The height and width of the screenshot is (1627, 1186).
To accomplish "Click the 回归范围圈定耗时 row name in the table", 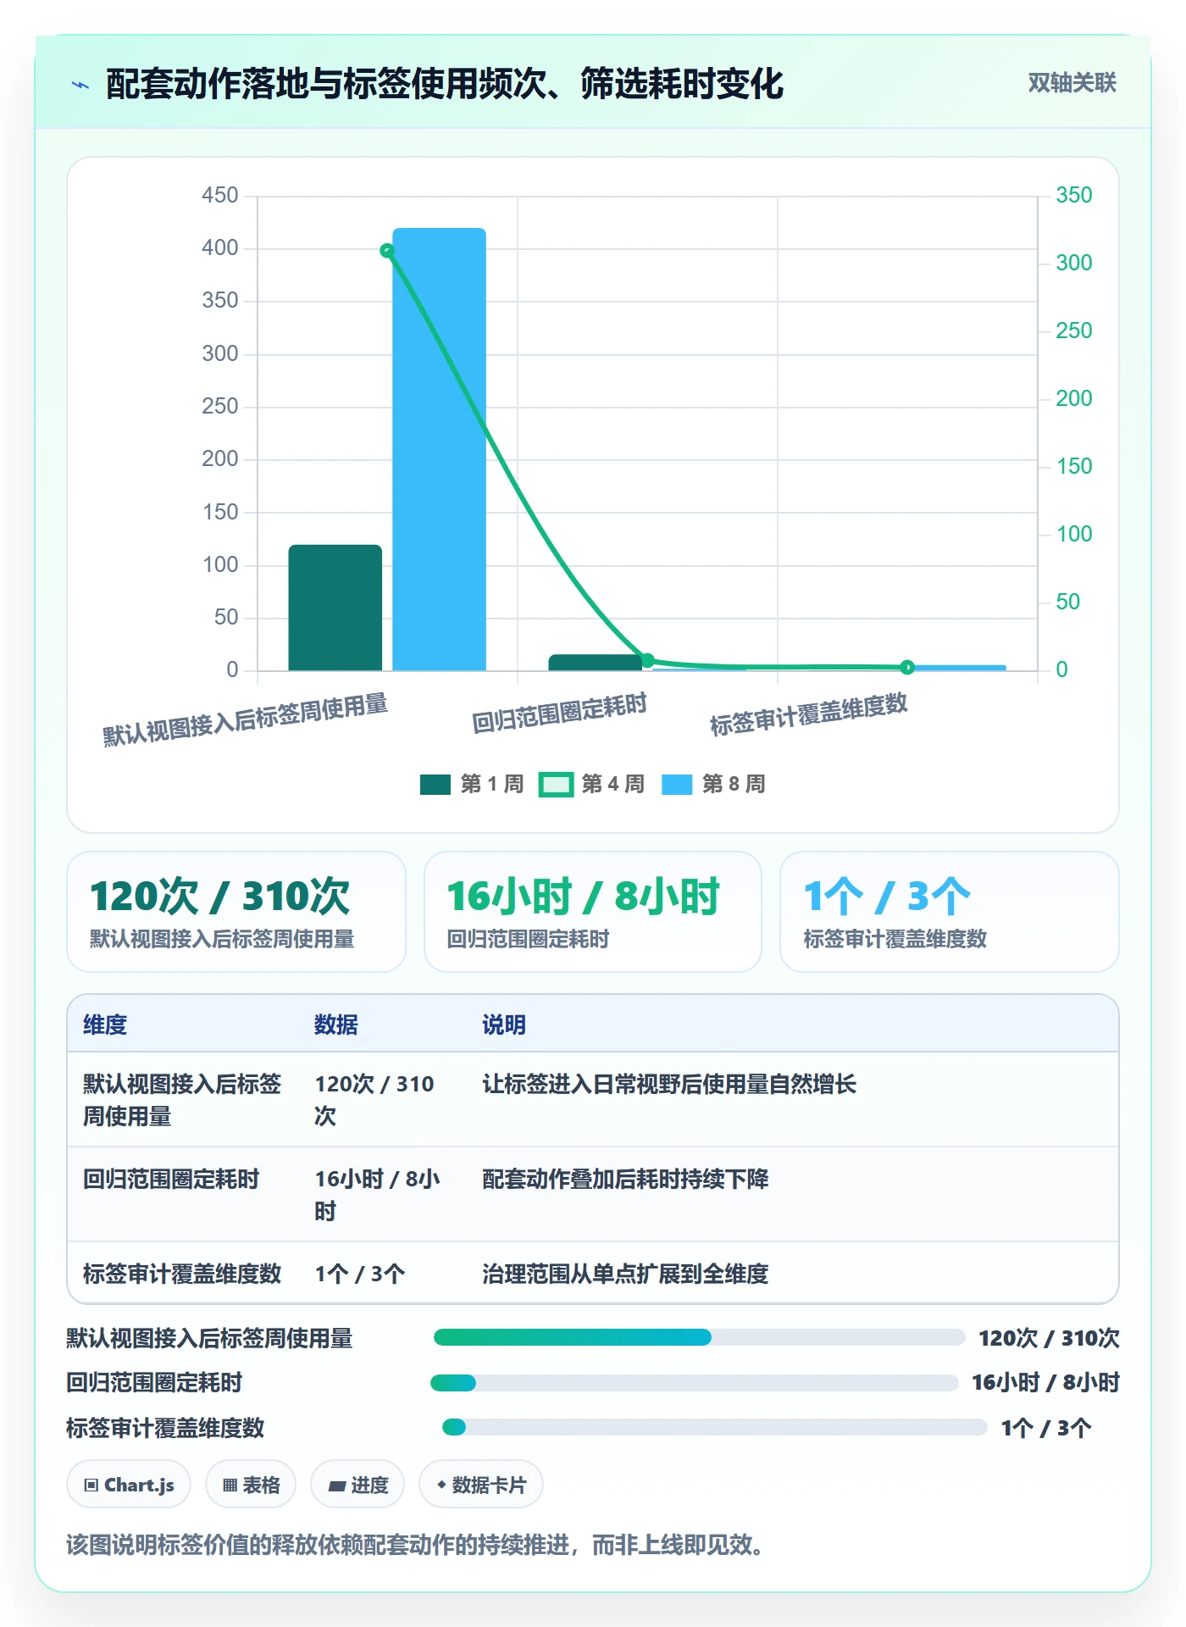I will [171, 1179].
